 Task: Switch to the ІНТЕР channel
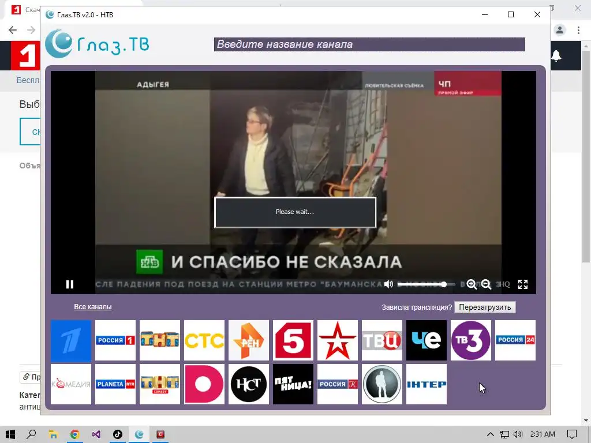[x=427, y=384]
